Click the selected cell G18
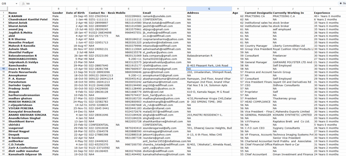Screen dimensions: 346x156 click(x=209, y=69)
